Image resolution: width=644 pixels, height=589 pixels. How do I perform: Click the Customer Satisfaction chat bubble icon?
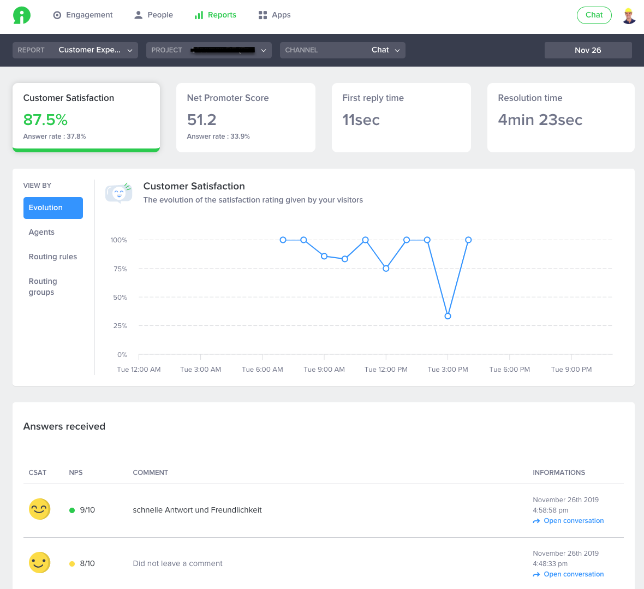click(x=119, y=193)
